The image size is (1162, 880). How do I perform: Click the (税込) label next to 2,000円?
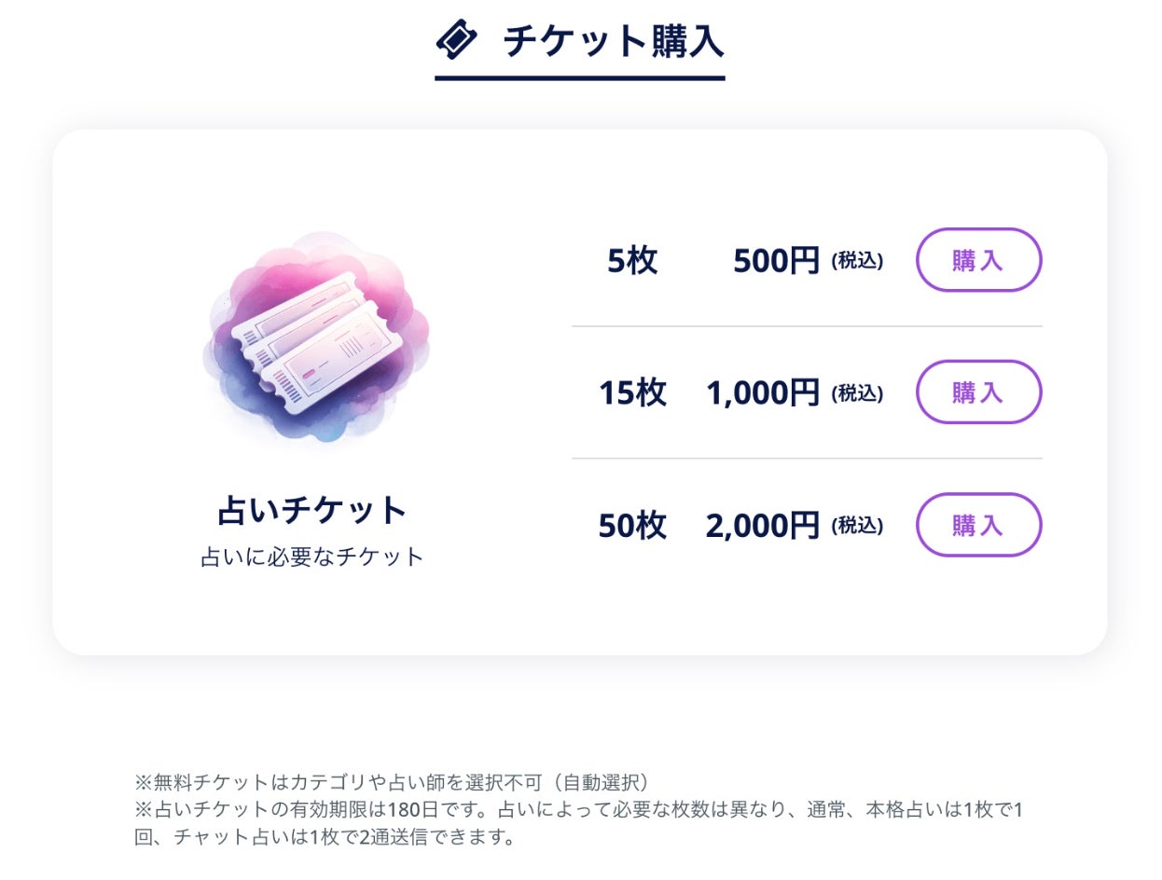pyautogui.click(x=857, y=526)
